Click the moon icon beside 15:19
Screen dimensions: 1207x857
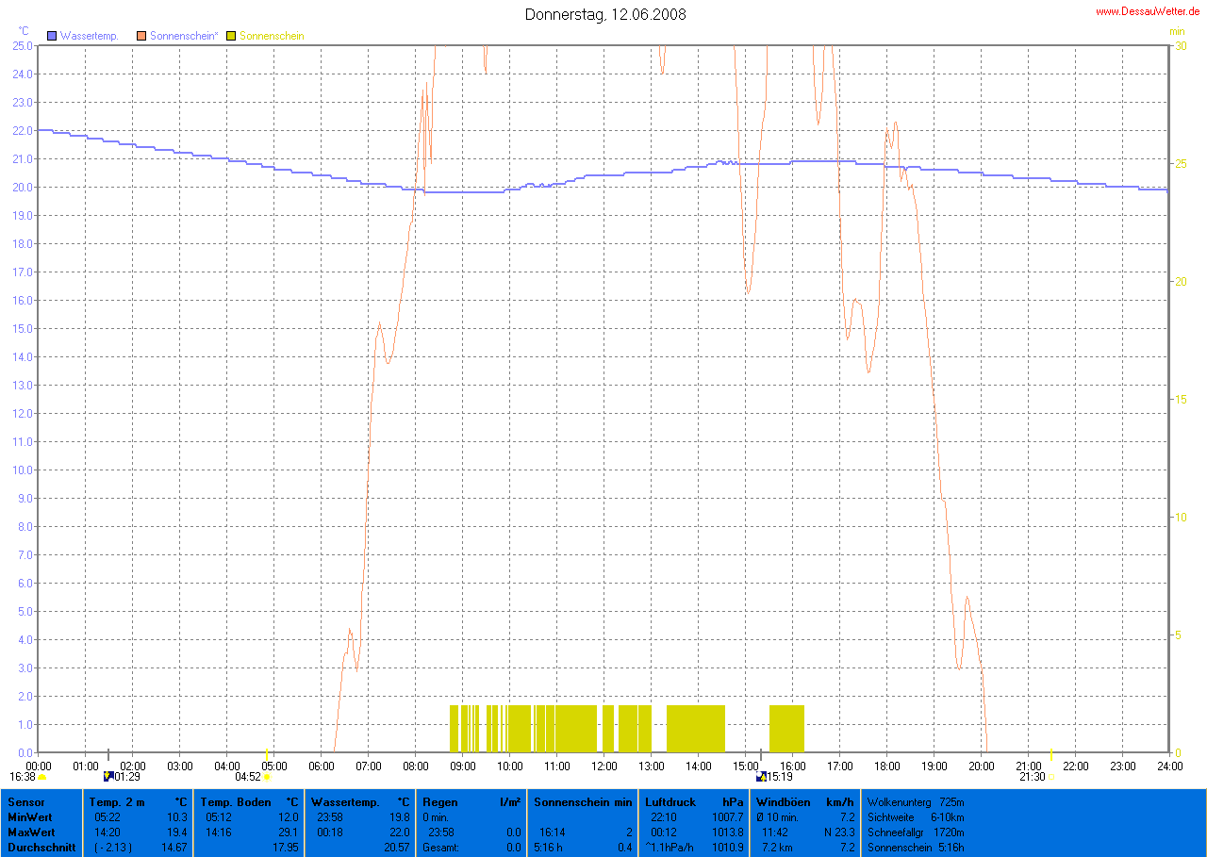pyautogui.click(x=761, y=777)
